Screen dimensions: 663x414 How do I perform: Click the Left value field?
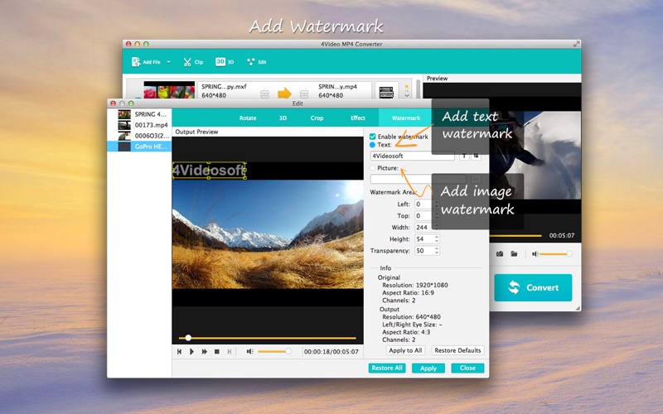[x=424, y=205]
